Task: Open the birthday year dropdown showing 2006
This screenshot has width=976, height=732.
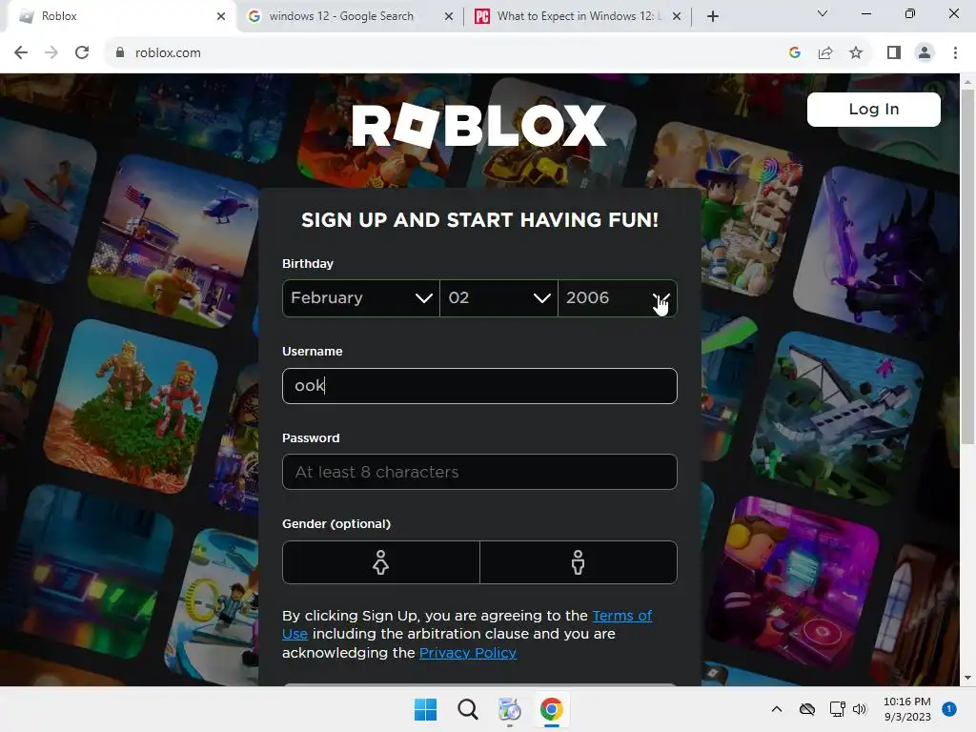Action: pos(618,298)
